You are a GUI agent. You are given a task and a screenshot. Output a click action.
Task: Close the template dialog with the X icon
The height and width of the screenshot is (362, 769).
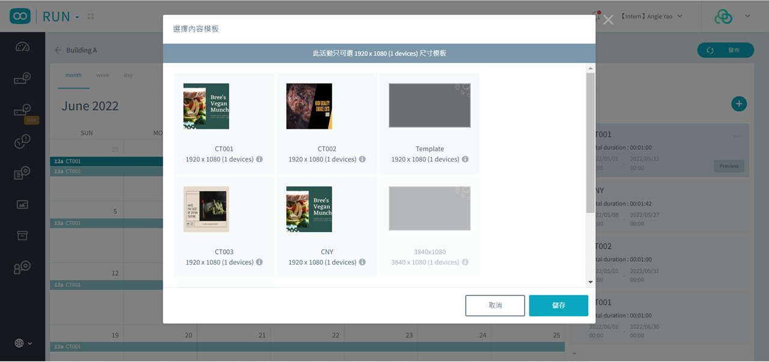[x=608, y=20]
